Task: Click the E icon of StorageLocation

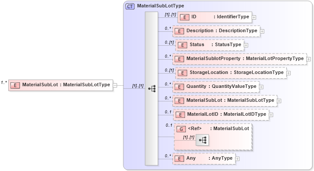Action: click(x=182, y=73)
